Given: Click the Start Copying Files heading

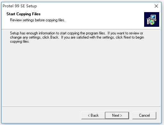Looking at the screenshot, I should [23, 14].
